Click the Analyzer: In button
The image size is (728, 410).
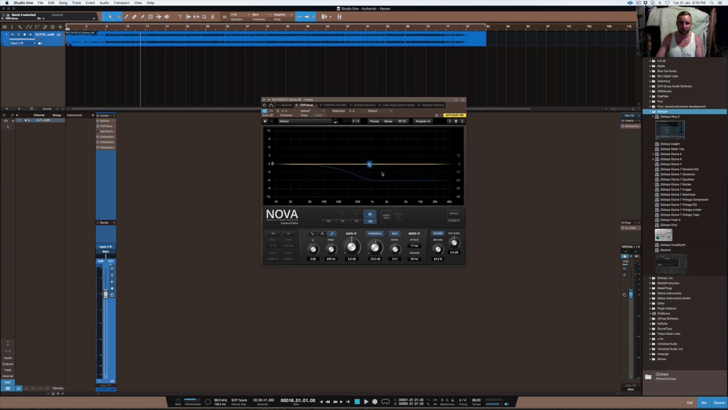tap(423, 121)
